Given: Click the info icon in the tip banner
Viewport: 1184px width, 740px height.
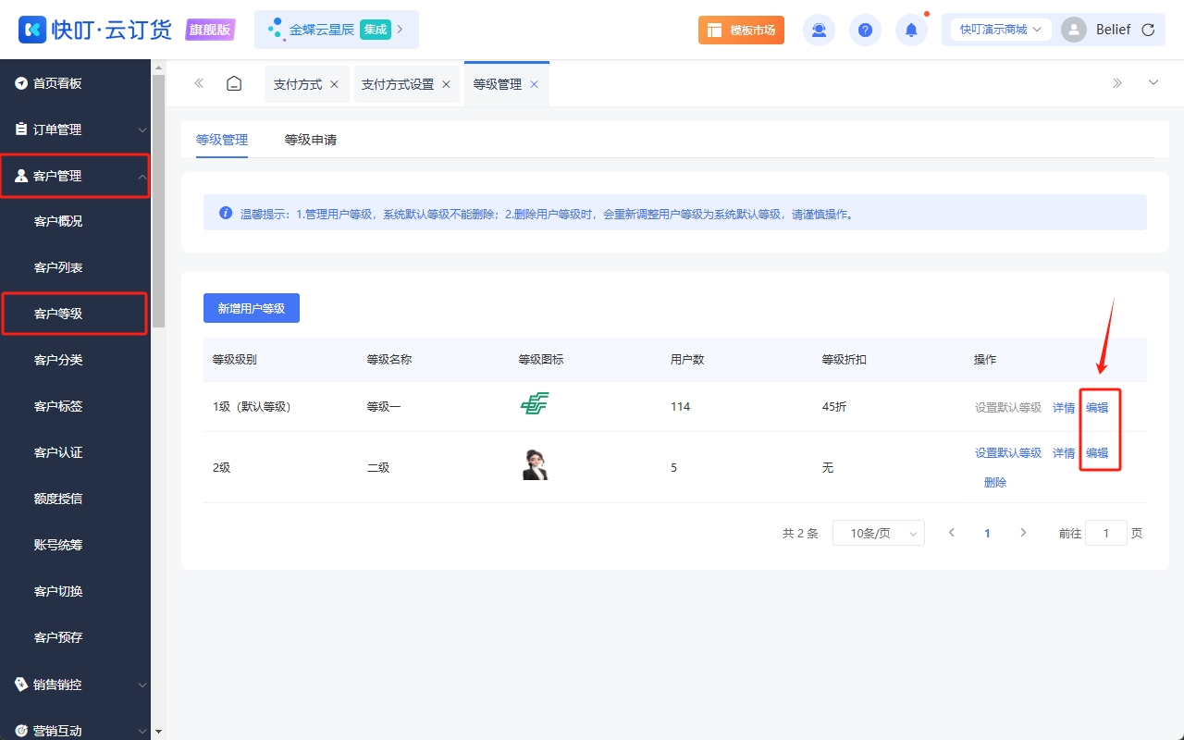Looking at the screenshot, I should 226,213.
